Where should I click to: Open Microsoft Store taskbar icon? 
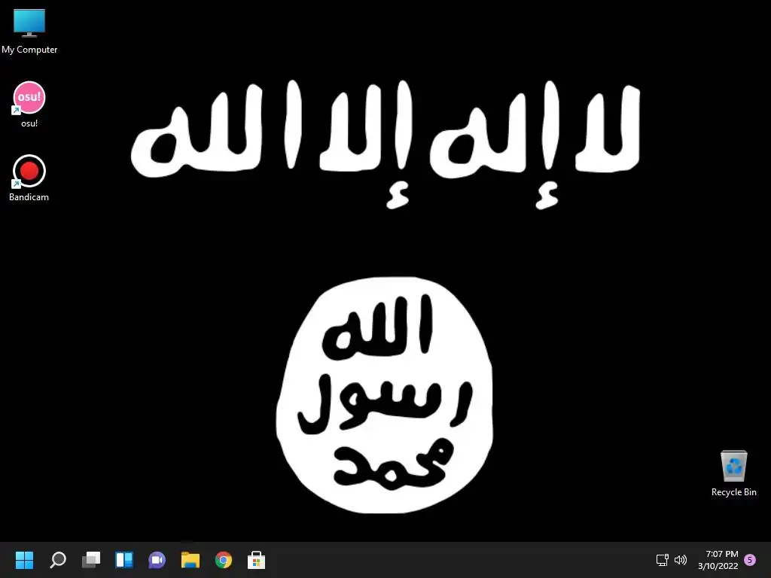(x=256, y=560)
